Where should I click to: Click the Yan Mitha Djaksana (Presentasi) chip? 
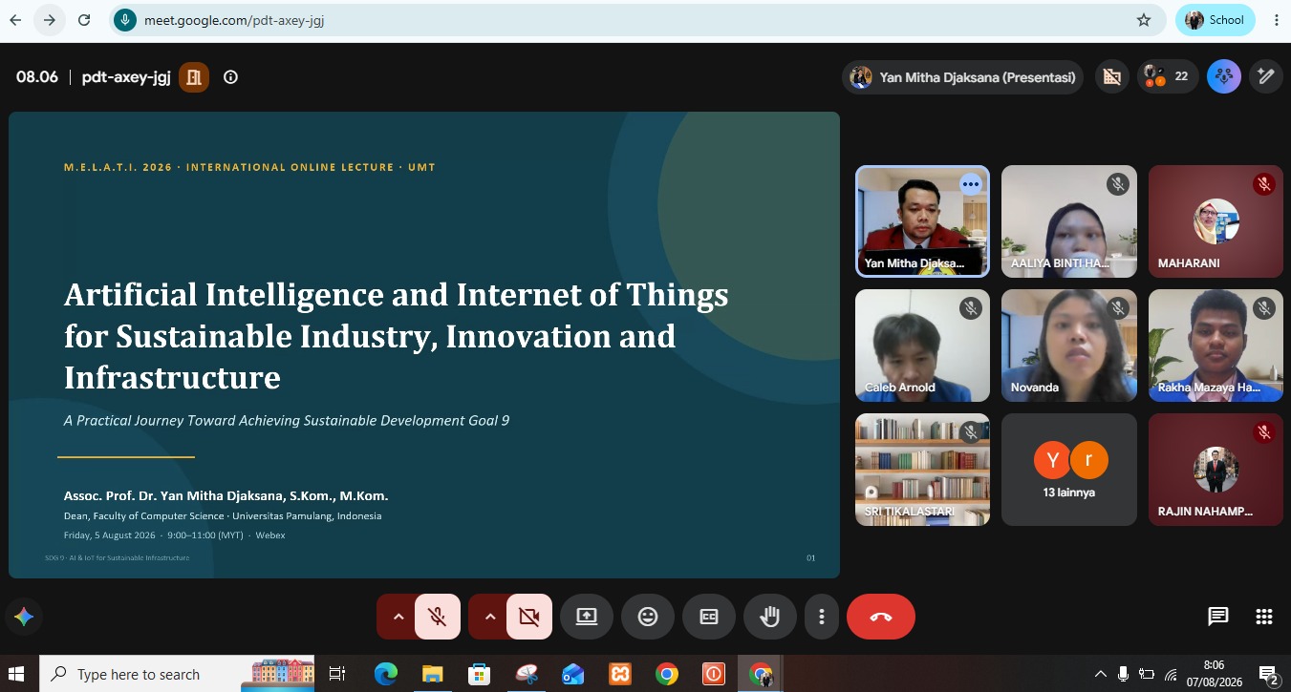coord(962,77)
